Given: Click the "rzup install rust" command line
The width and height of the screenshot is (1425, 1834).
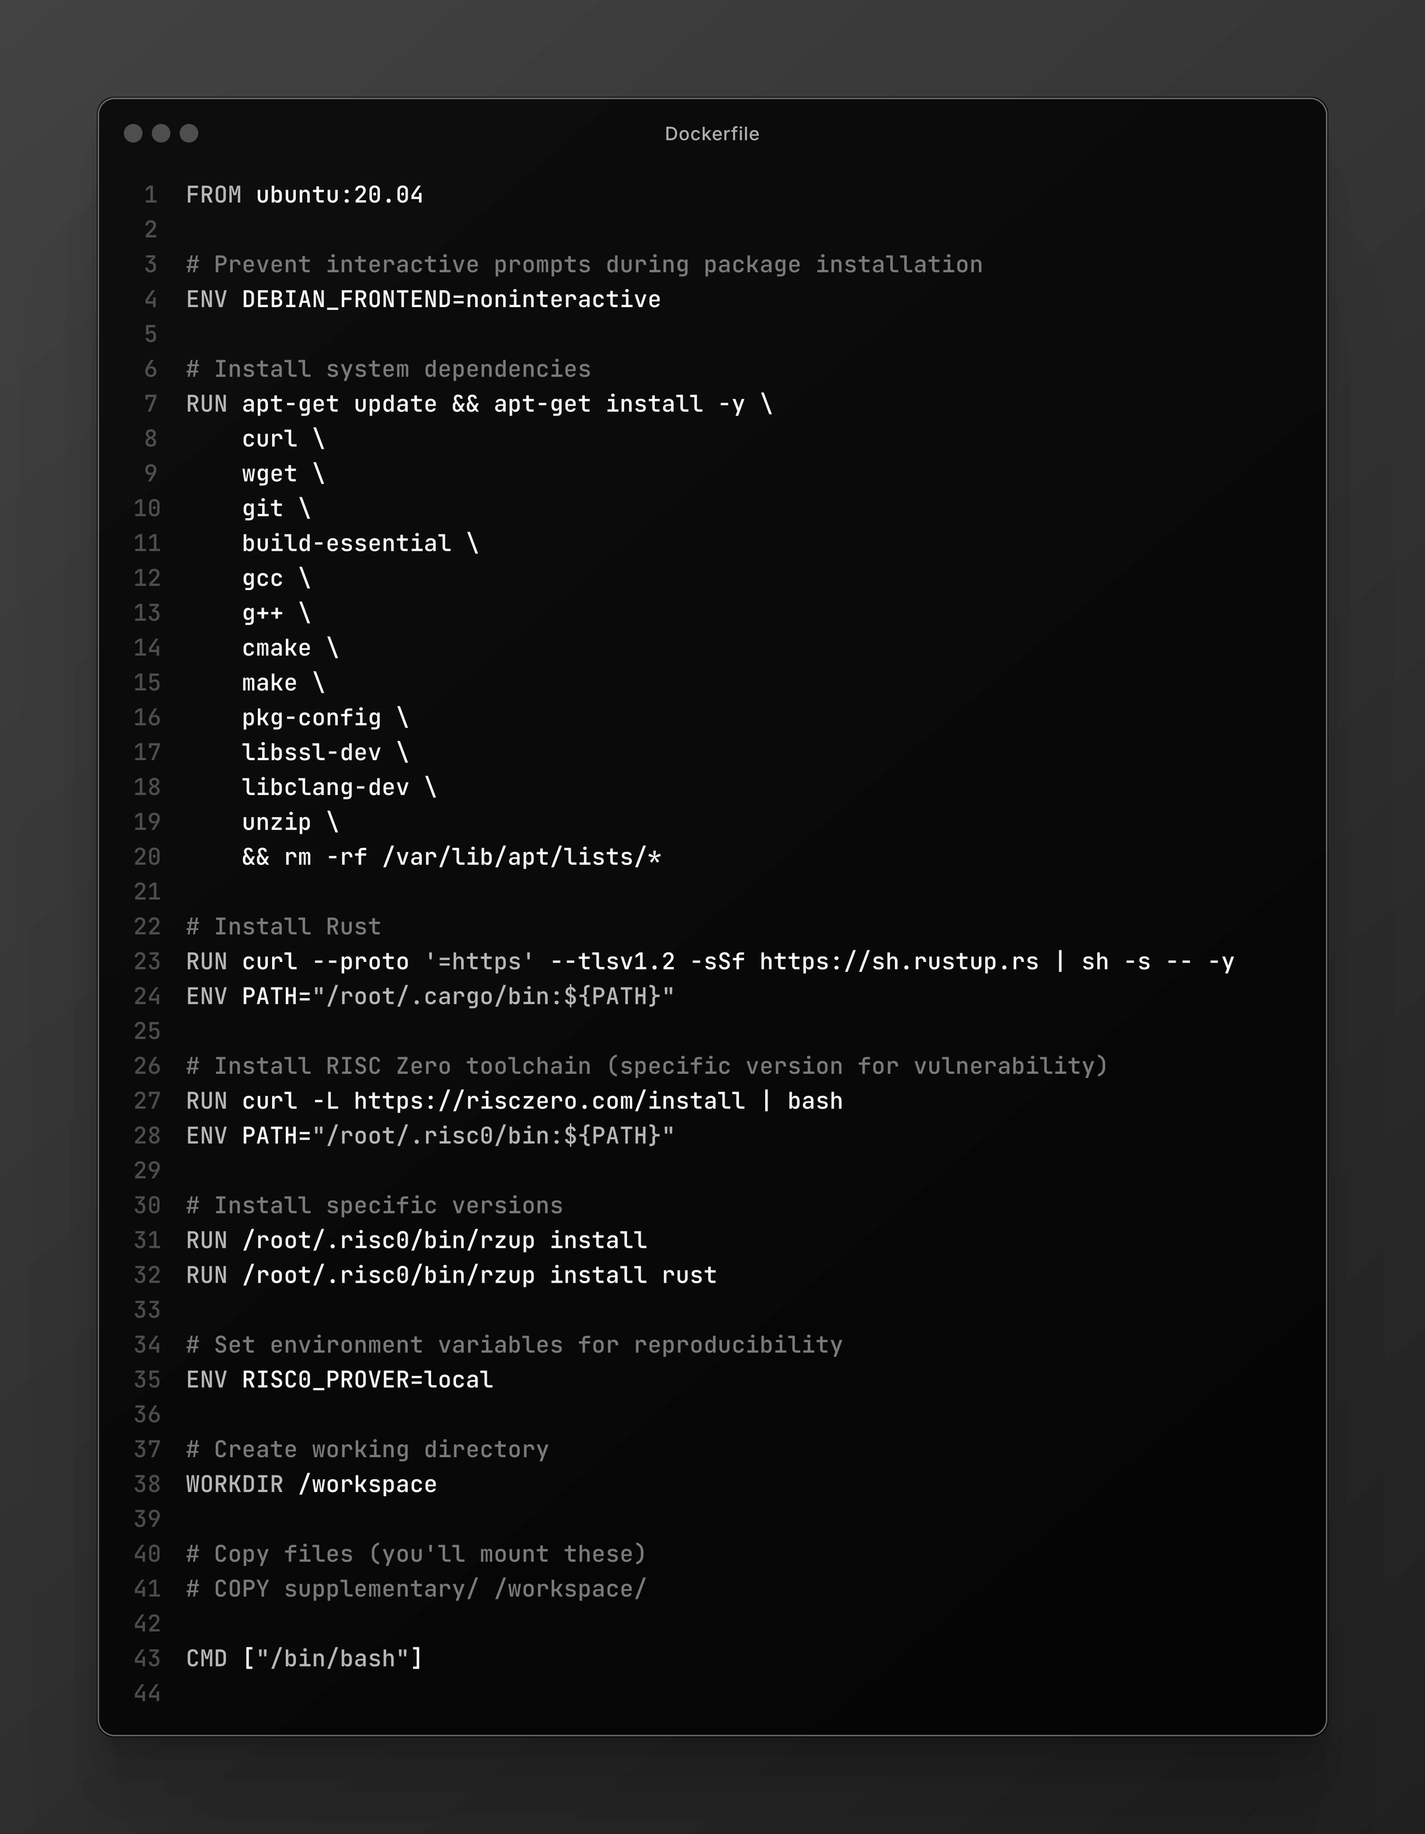Looking at the screenshot, I should point(479,1275).
